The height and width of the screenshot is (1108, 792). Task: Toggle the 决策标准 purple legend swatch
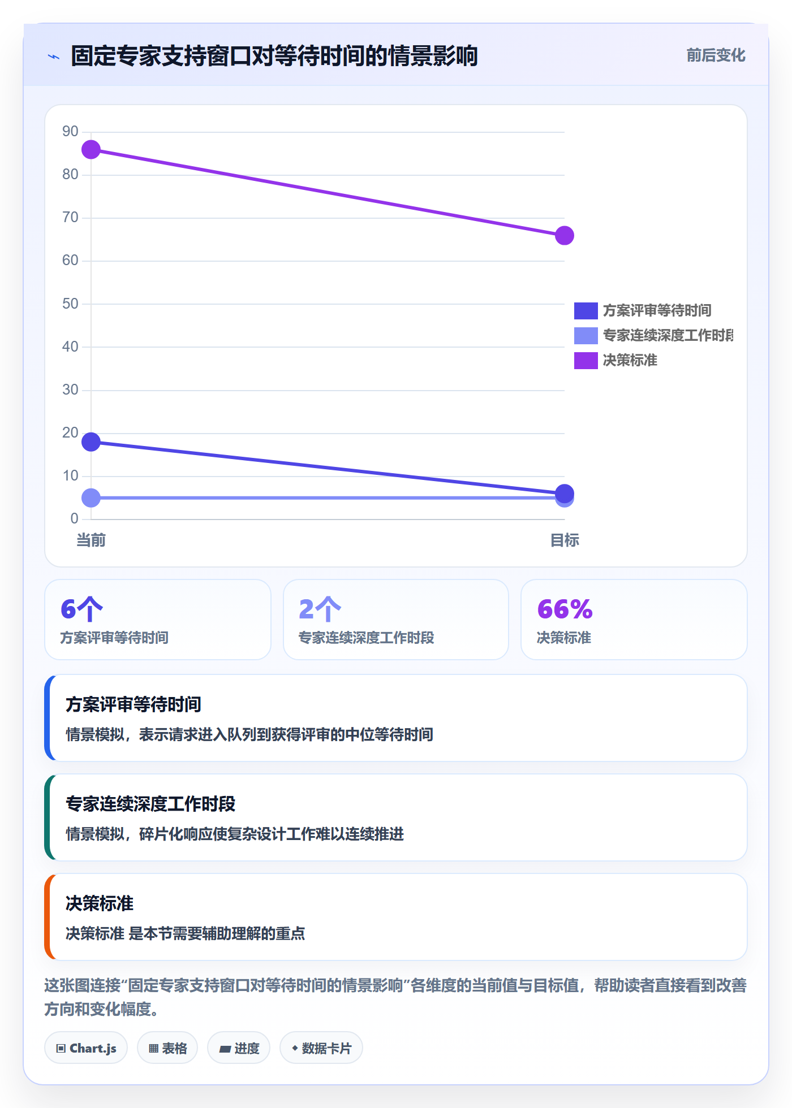[x=586, y=361]
